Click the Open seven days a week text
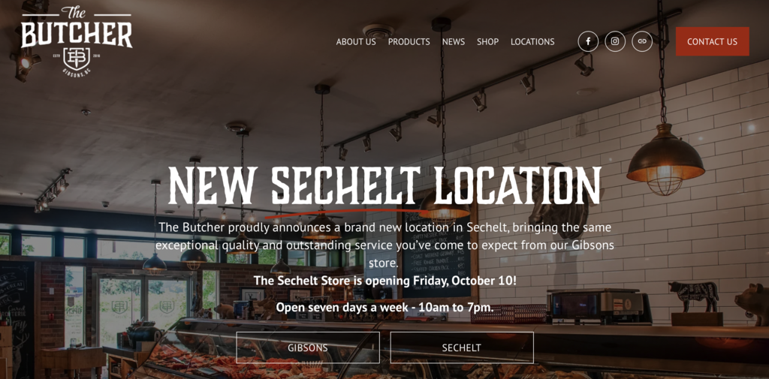Image resolution: width=769 pixels, height=379 pixels. coord(384,308)
